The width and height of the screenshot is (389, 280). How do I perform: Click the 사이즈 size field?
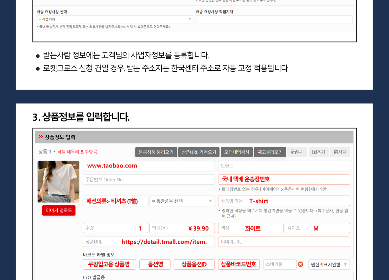pyautogui.click(x=317, y=228)
